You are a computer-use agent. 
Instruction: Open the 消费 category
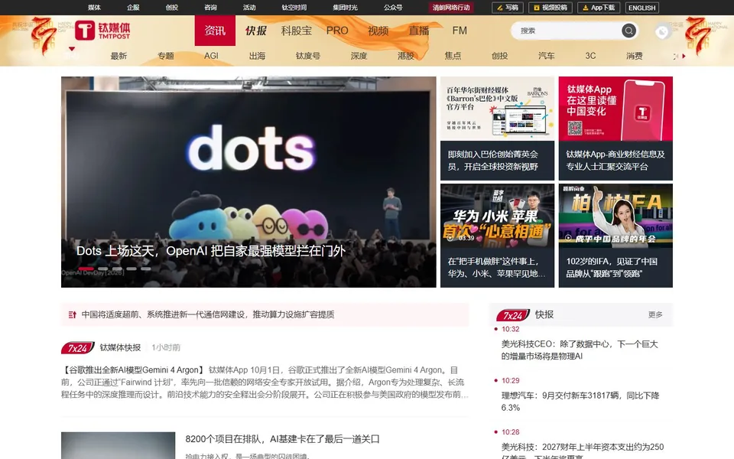635,56
